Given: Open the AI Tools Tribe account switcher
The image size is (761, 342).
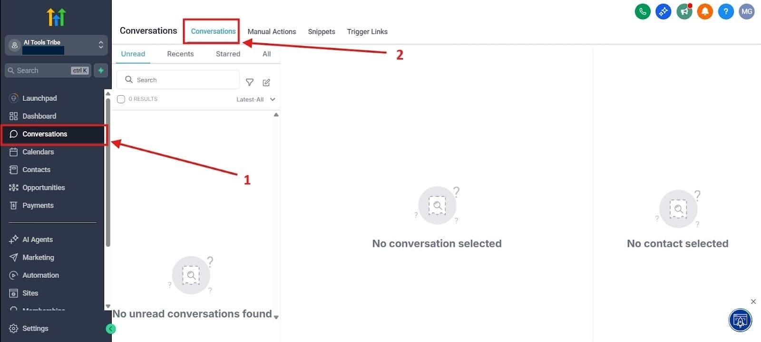Looking at the screenshot, I should pyautogui.click(x=56, y=45).
